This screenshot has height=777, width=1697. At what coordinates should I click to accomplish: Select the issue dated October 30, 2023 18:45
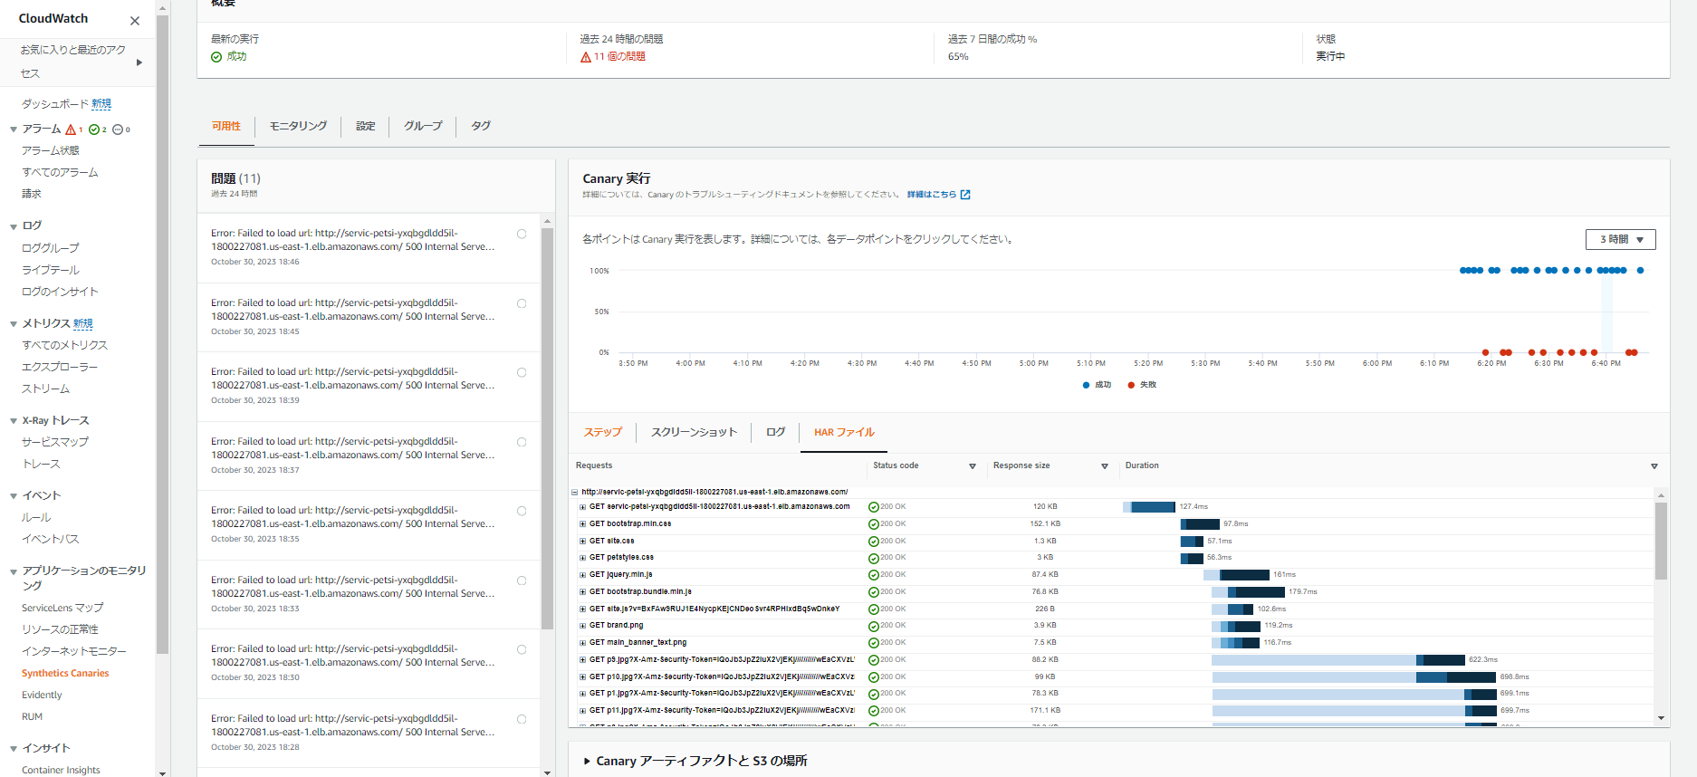tap(522, 303)
